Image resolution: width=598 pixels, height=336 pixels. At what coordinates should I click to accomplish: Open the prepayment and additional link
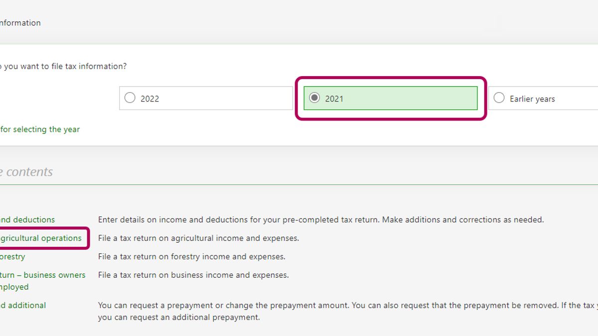pos(23,305)
